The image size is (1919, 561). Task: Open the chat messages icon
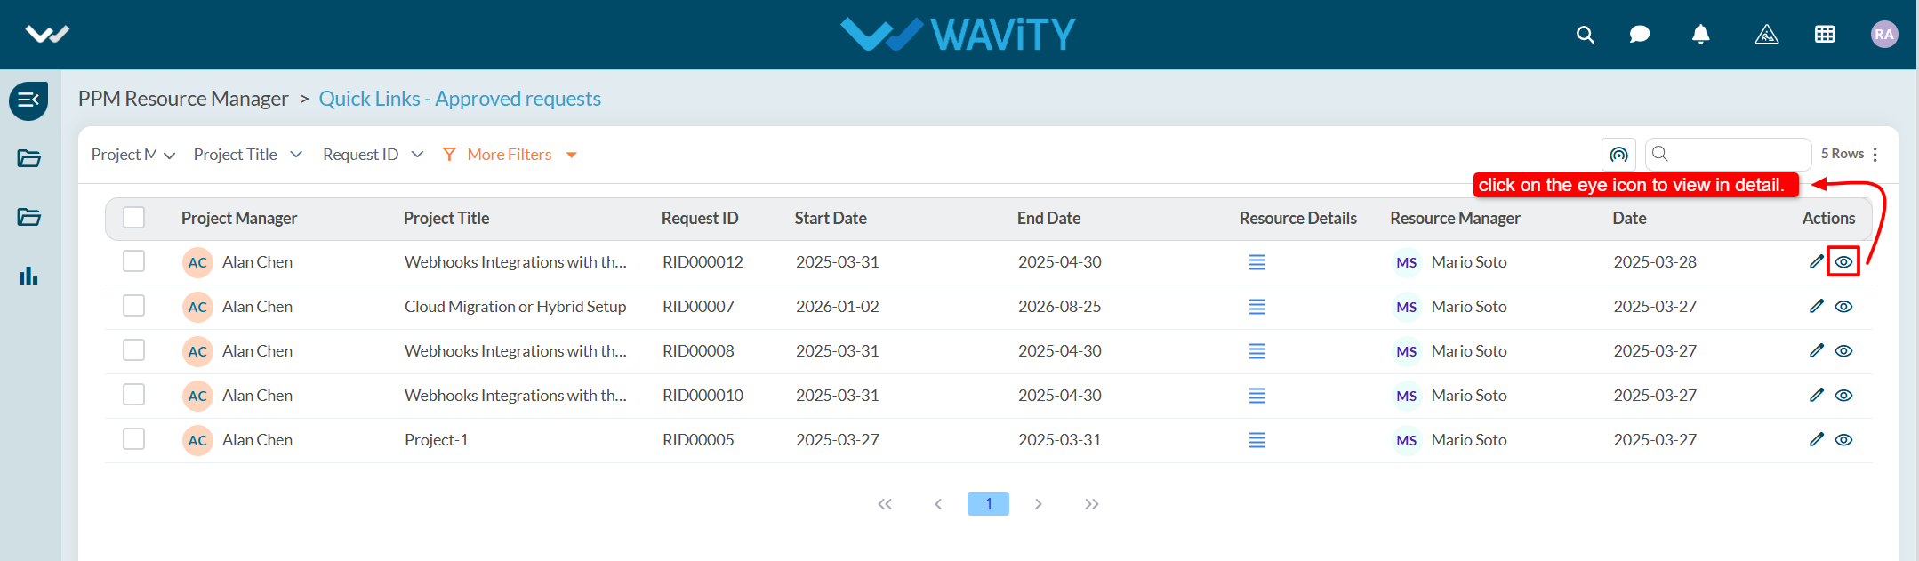(1640, 35)
